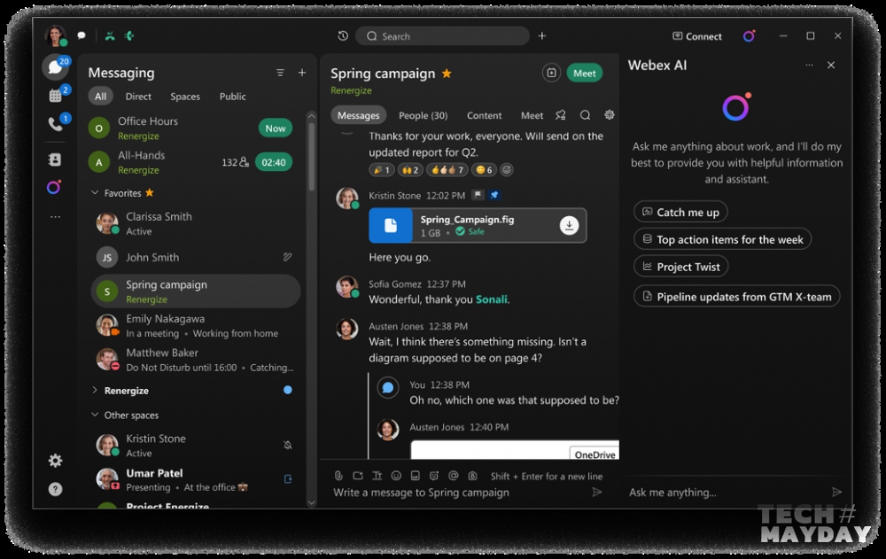
Task: Close the Webex AI panel
Action: click(831, 65)
